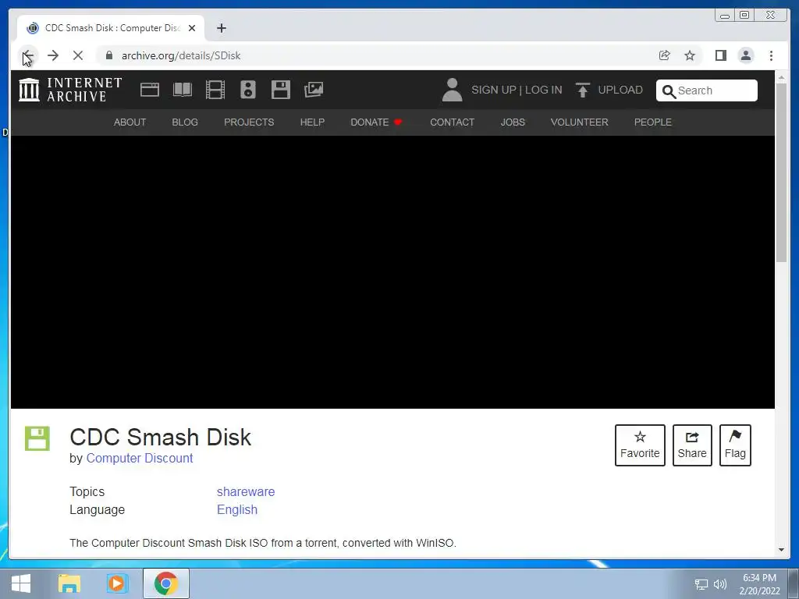Open the CONTACT menu item
Viewport: 799px width, 599px height.
[x=453, y=122]
